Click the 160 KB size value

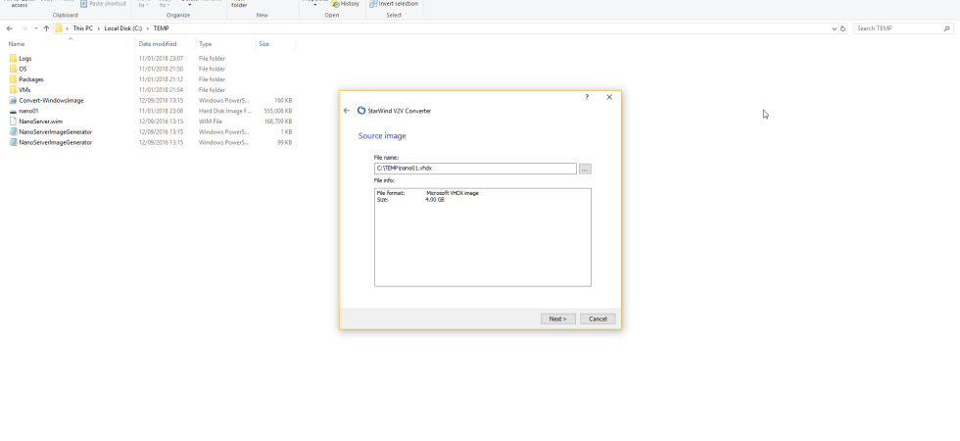coord(283,100)
